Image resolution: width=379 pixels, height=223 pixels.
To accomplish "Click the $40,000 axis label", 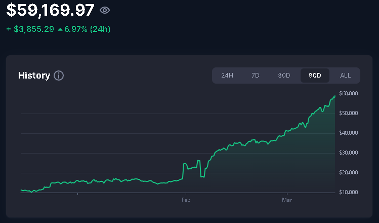I will (349, 133).
